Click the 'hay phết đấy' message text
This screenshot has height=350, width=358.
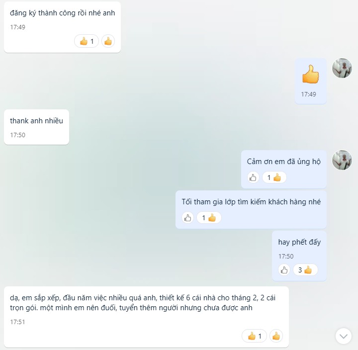[x=299, y=242]
